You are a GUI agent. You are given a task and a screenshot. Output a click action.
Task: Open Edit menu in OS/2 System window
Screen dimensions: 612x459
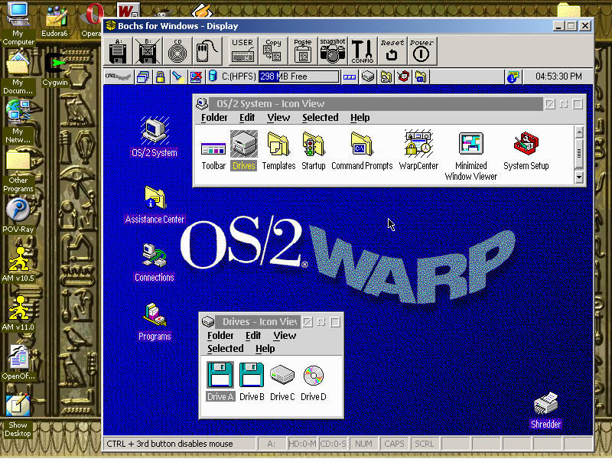click(247, 118)
